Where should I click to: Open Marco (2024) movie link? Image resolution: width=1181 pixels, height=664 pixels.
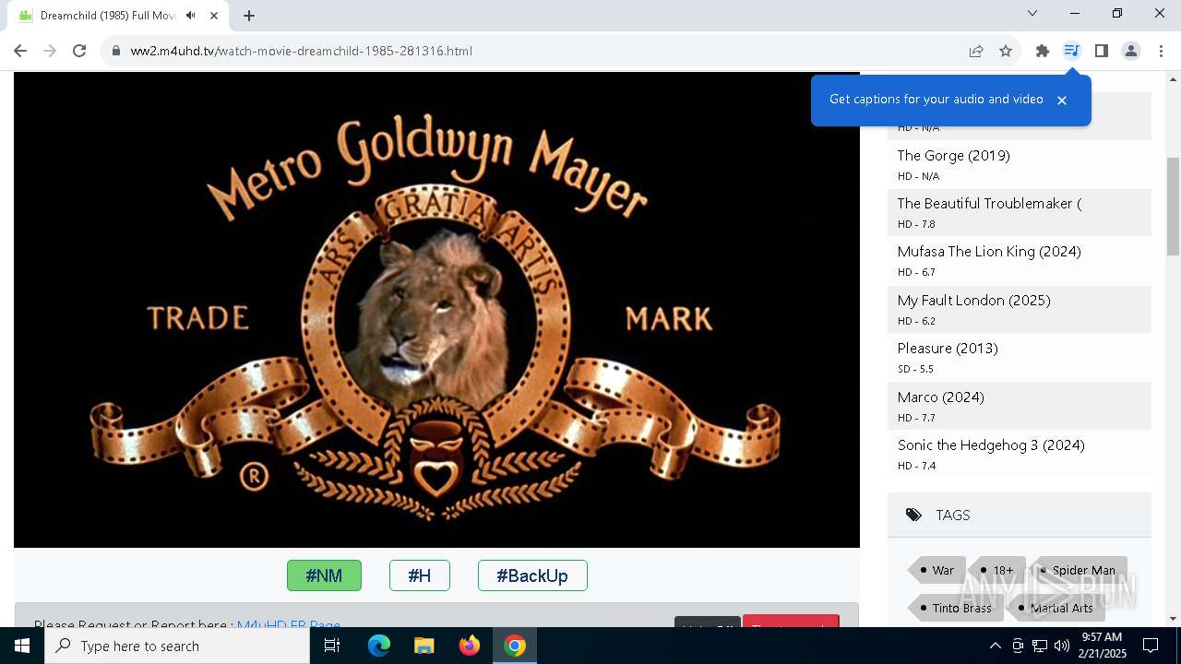[940, 397]
